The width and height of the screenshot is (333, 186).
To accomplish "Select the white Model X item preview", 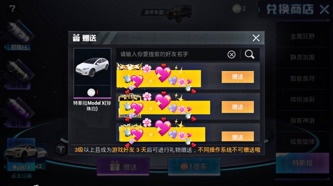I will [x=92, y=73].
